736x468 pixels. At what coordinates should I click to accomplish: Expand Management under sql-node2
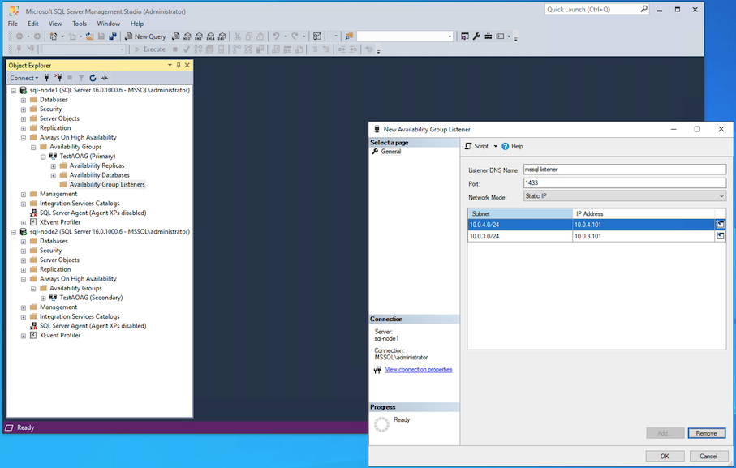pyautogui.click(x=24, y=307)
